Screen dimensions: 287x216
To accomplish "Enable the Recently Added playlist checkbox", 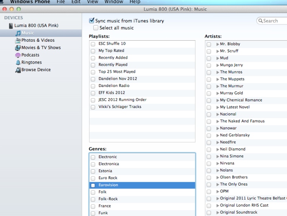I will click(x=93, y=58).
